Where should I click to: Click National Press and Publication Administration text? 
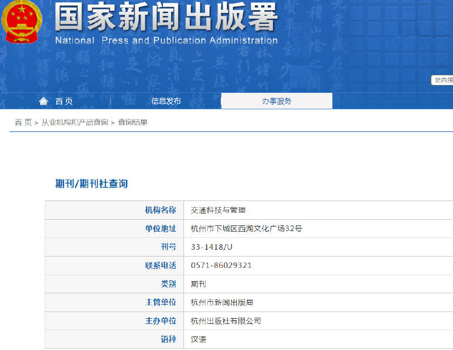tap(166, 40)
